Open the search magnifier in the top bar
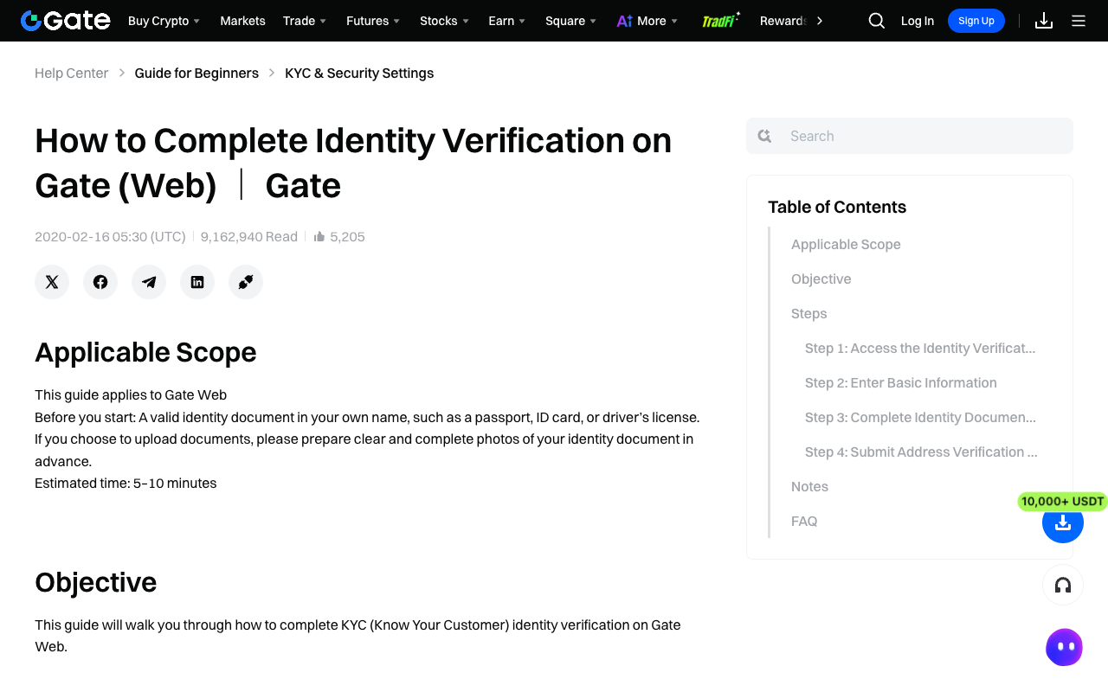This screenshot has height=692, width=1108. 877,21
